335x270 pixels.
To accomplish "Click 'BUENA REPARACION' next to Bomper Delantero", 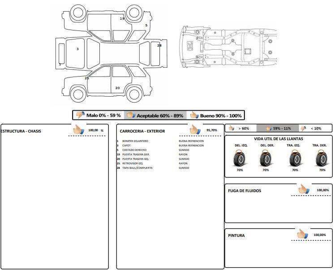I will click(191, 141).
